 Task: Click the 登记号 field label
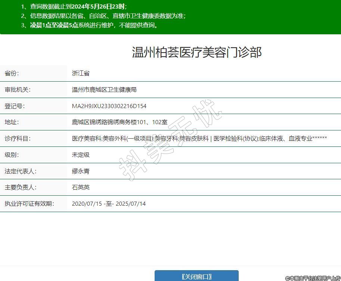(15, 106)
